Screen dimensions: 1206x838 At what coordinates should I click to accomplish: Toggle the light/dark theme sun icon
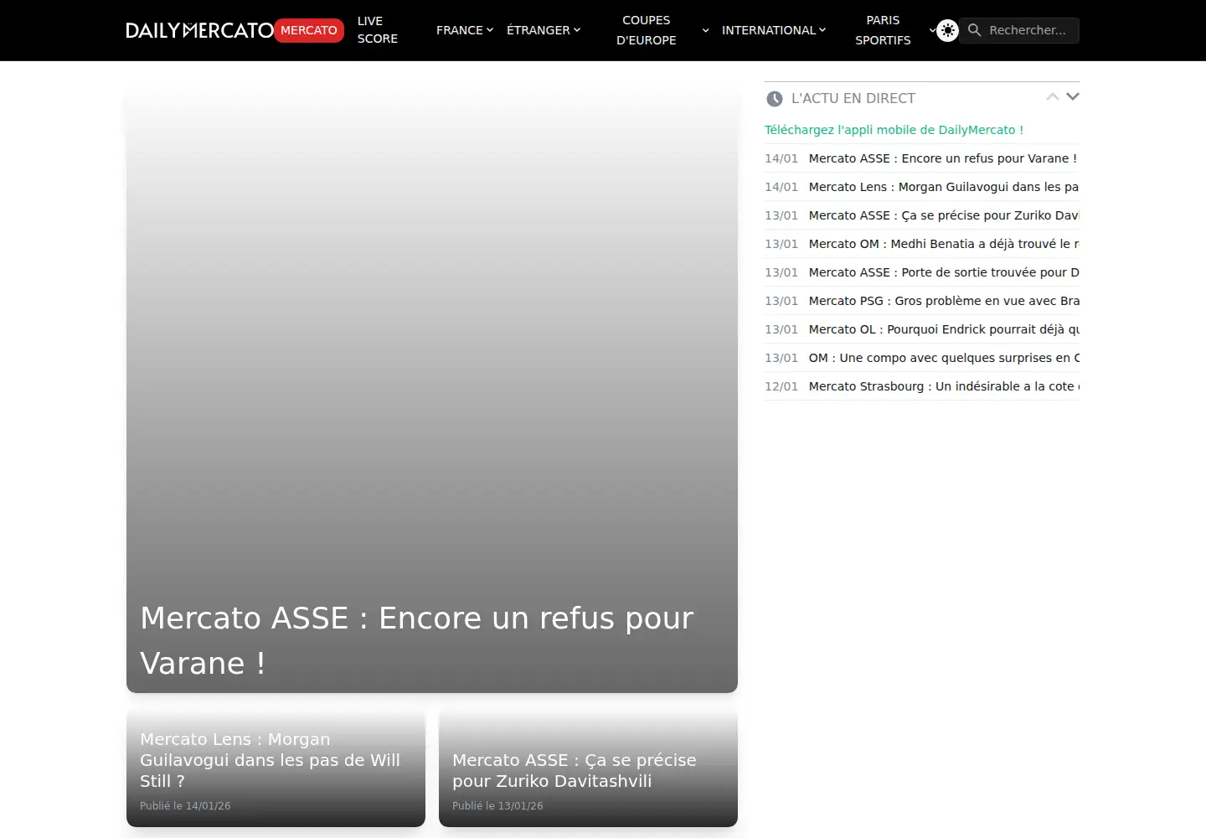point(947,30)
